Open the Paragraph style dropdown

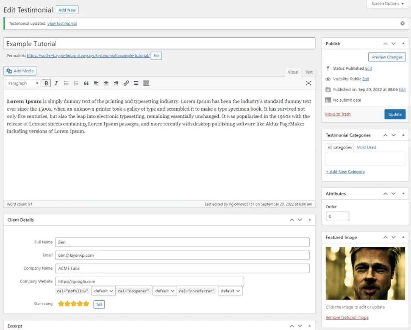[22, 83]
